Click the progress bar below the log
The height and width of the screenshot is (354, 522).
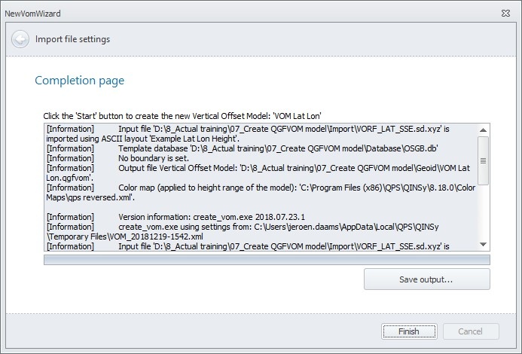click(267, 260)
